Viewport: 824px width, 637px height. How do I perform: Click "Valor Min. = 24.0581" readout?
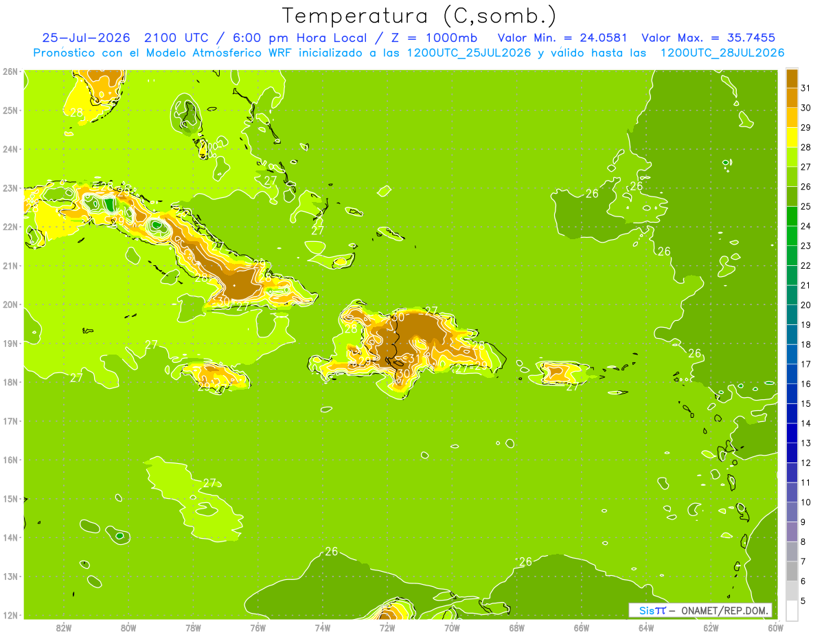pos(564,38)
